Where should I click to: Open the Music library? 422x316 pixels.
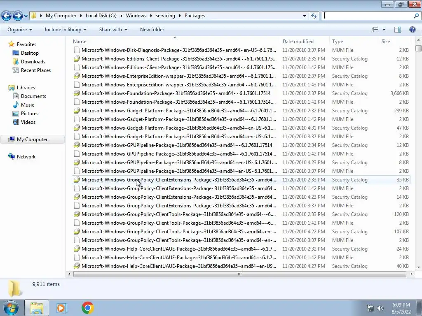(28, 105)
